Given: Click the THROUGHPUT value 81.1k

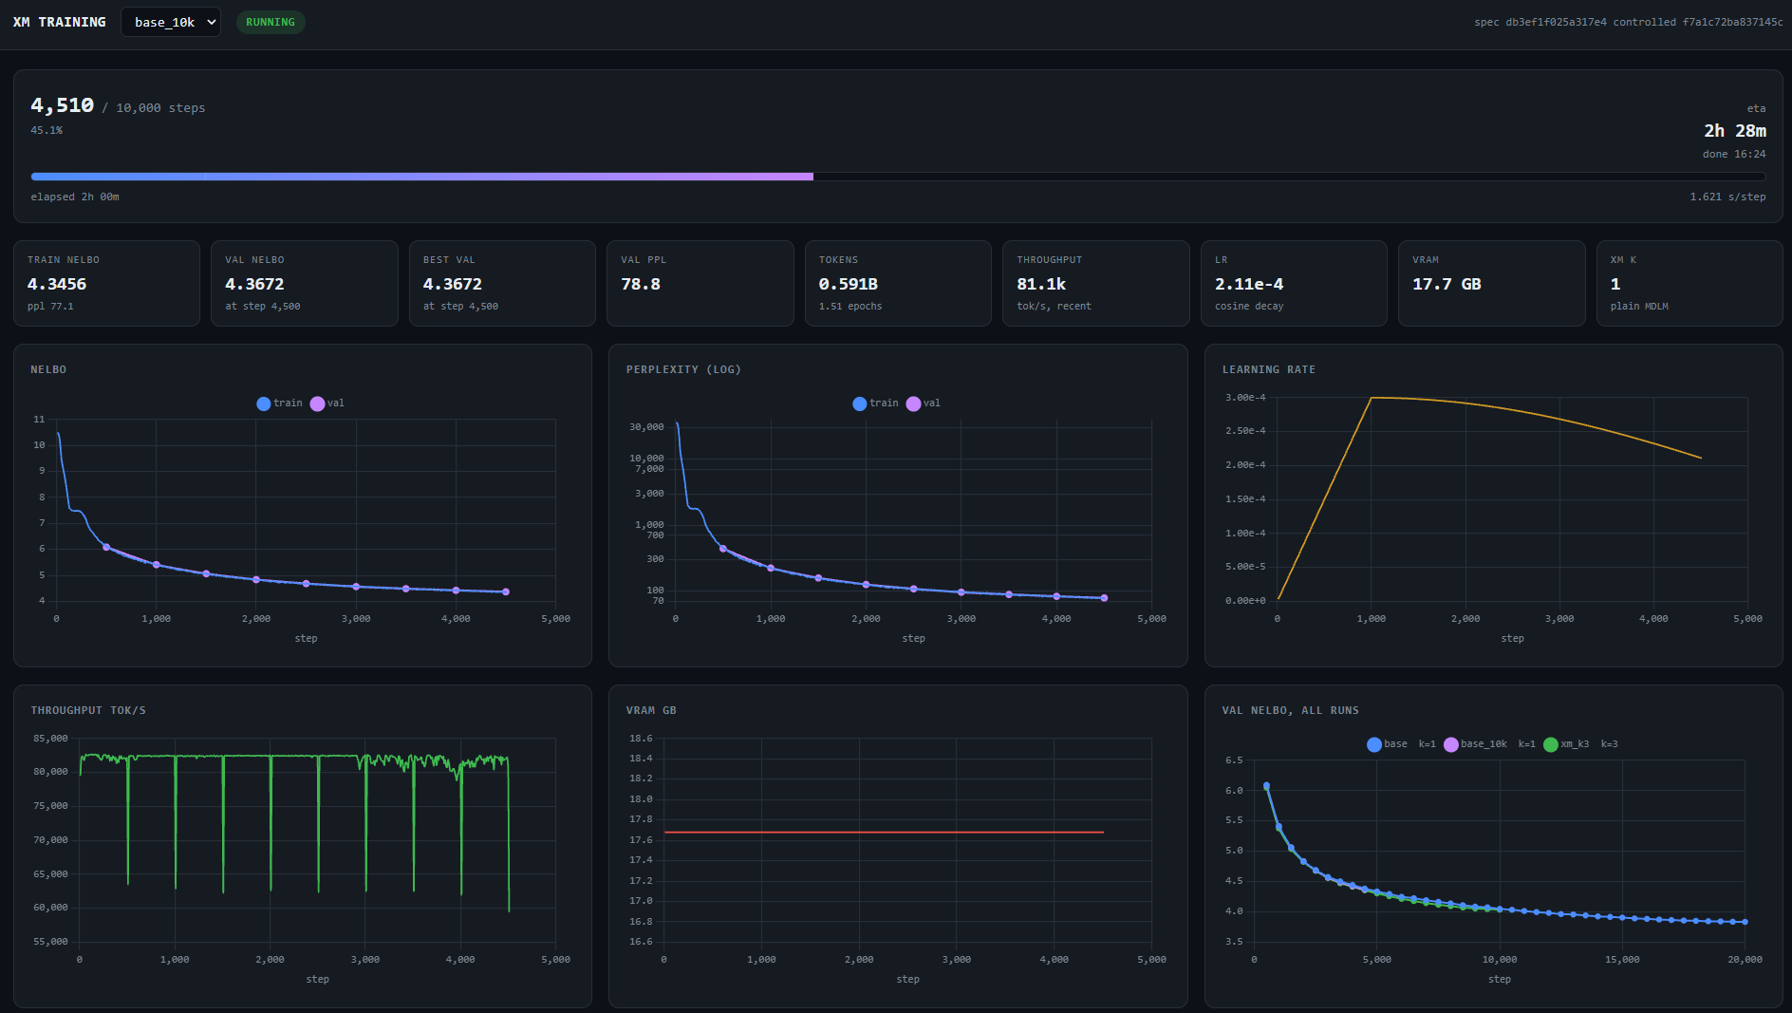Looking at the screenshot, I should [x=1041, y=284].
